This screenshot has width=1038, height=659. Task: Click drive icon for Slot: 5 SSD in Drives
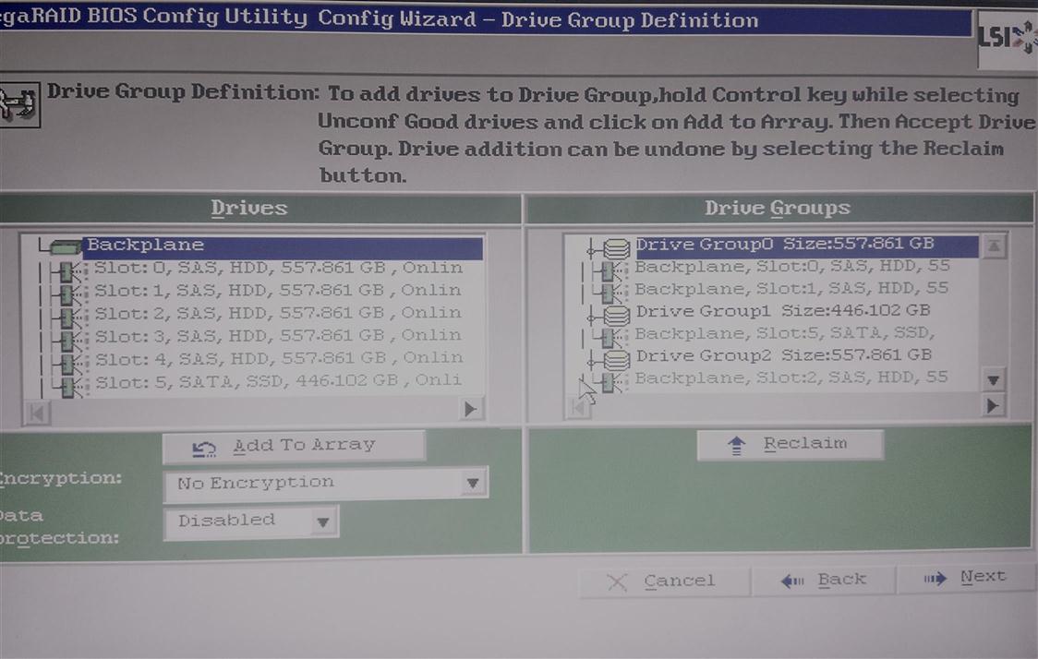point(71,386)
